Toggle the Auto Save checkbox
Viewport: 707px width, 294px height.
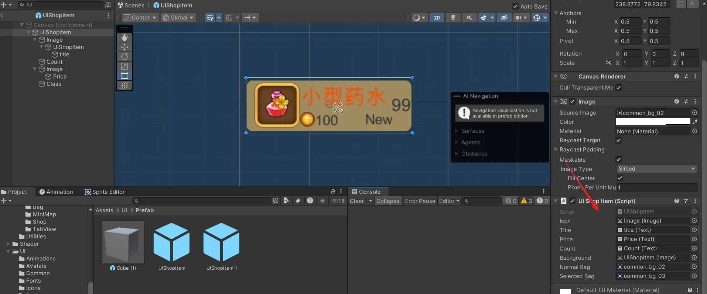(515, 6)
